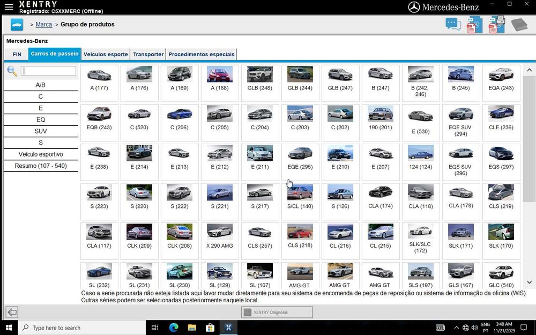Screen dimensions: 536x335
Task: Click the model search input field
Action: 49,71
